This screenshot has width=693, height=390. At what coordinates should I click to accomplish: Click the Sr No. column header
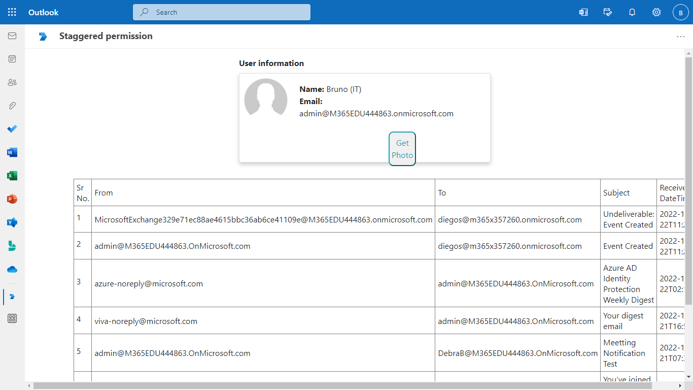tap(83, 193)
